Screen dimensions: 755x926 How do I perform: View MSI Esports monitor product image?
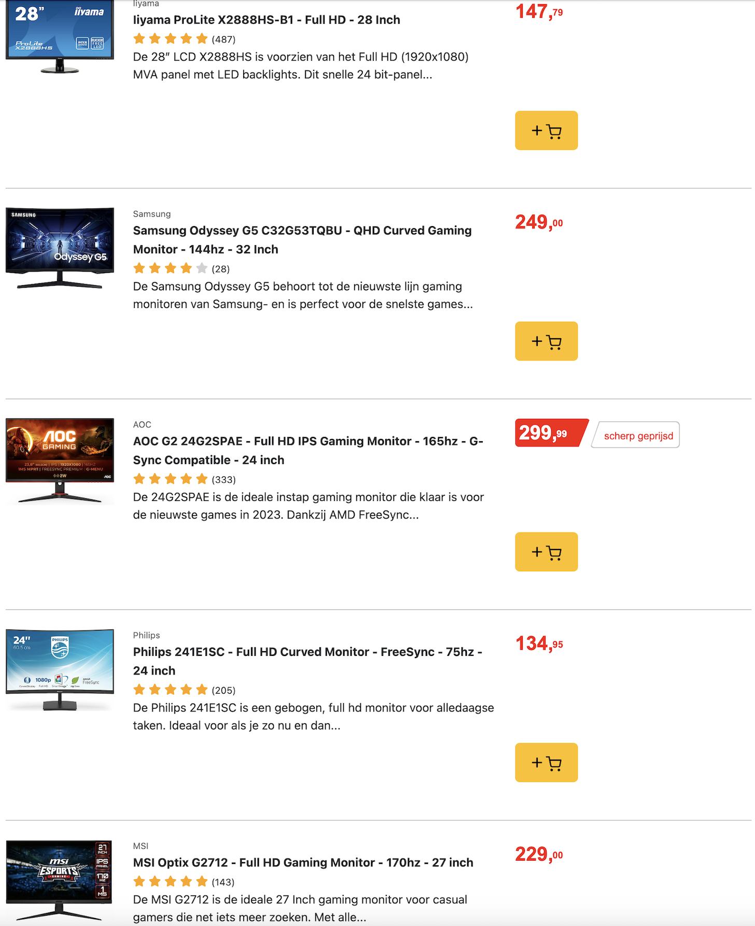(60, 879)
